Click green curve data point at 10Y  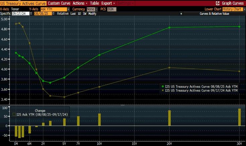[x=99, y=55]
